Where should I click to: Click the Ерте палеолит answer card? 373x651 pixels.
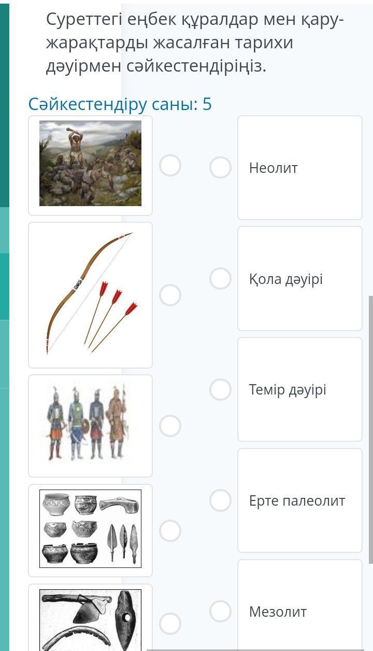point(300,500)
